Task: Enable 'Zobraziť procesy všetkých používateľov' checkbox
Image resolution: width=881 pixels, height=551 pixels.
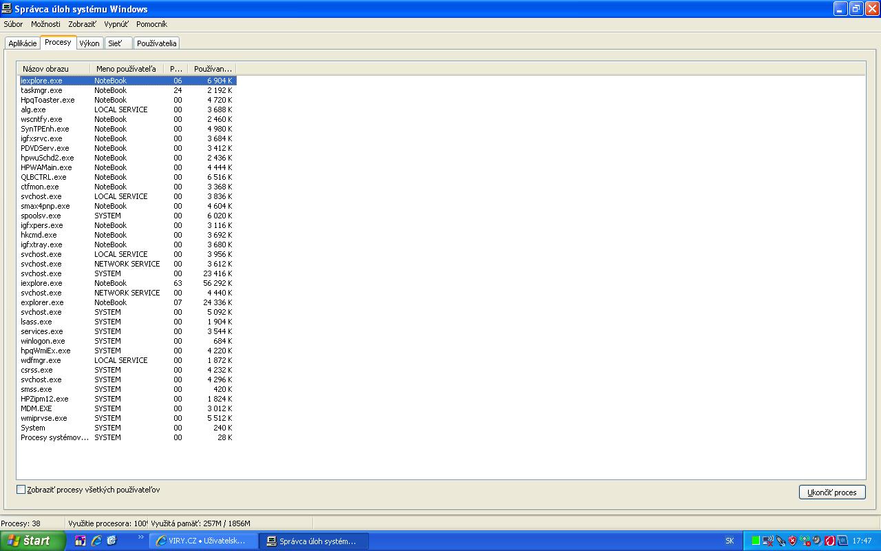Action: click(x=21, y=490)
